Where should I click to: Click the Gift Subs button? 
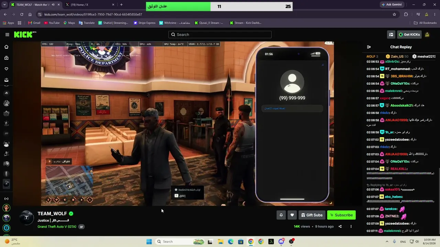(x=312, y=215)
